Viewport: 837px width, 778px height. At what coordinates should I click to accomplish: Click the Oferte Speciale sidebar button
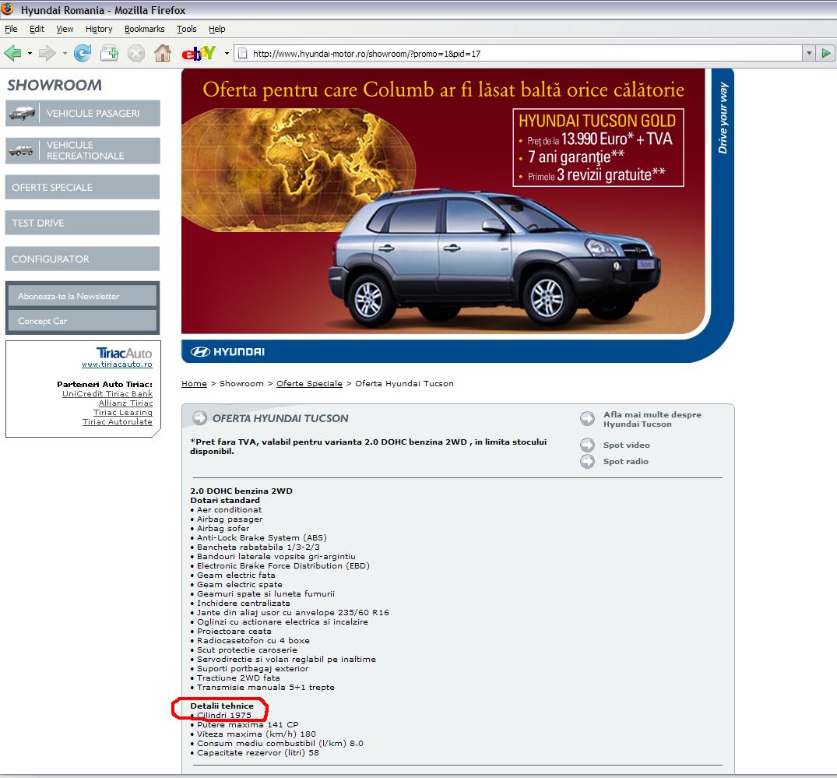pos(82,188)
